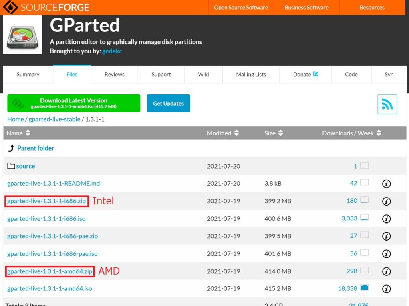Screen dimensions: 409x306
Task: Open weekly download count 18,338 stats
Action: pyautogui.click(x=348, y=288)
